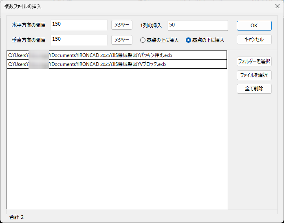Select the パッキン押え.exb file entry
Image resolution: width=284 pixels, height=223 pixels.
(x=117, y=55)
